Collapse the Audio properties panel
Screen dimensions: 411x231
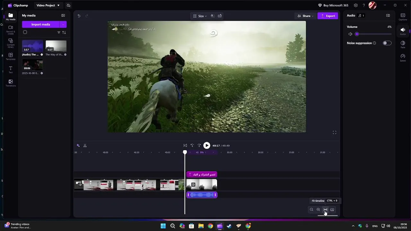(x=388, y=15)
